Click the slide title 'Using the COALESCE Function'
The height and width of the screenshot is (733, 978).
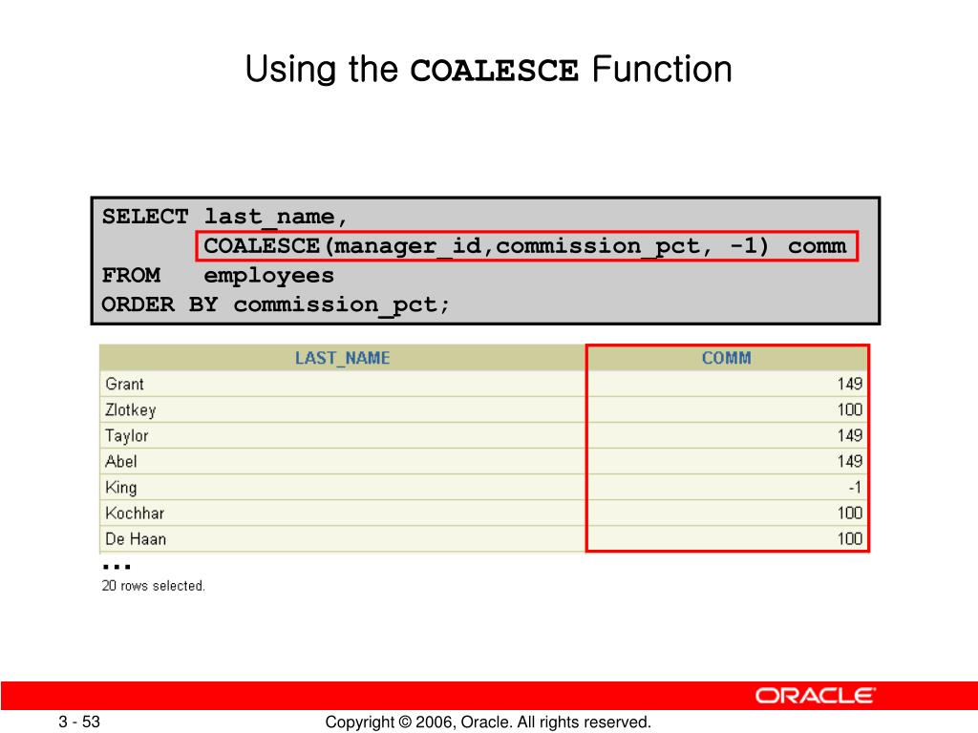pyautogui.click(x=488, y=69)
